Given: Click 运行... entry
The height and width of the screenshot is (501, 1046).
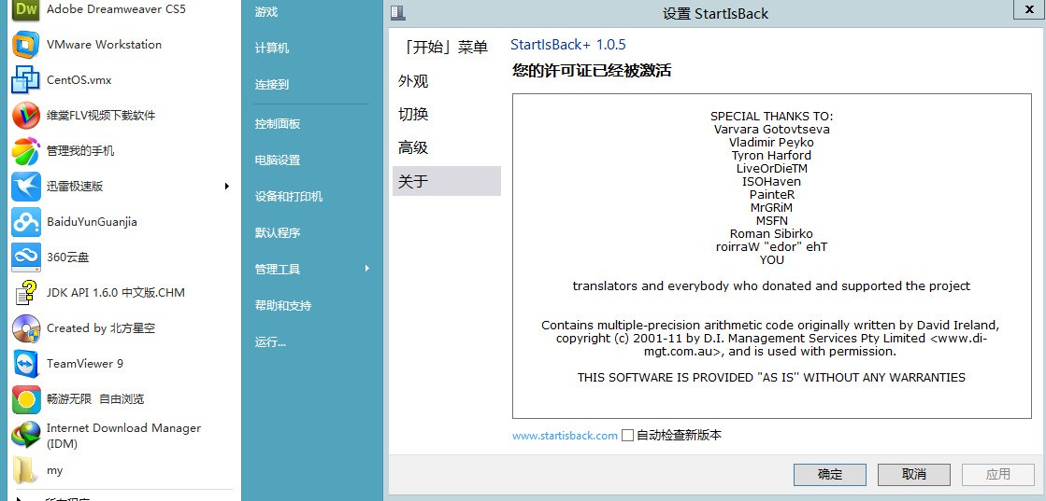Looking at the screenshot, I should [x=270, y=341].
